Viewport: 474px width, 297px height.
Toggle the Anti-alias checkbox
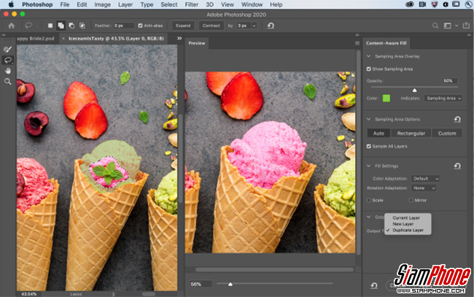pyautogui.click(x=140, y=26)
